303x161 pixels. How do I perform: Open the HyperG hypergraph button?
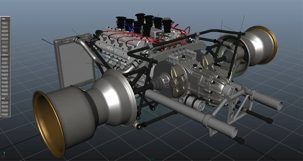5,67
